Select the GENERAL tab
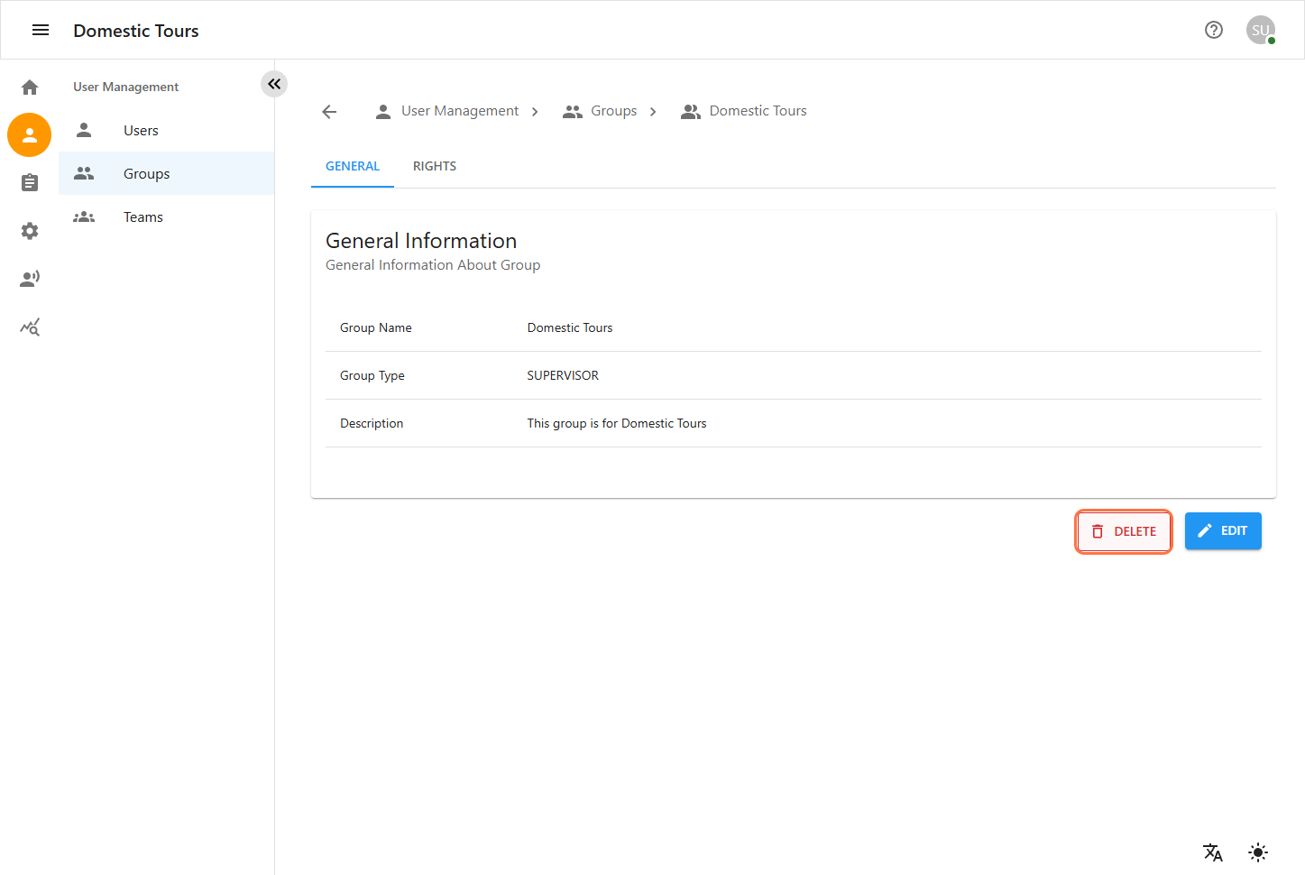The height and width of the screenshot is (875, 1305). pyautogui.click(x=353, y=167)
